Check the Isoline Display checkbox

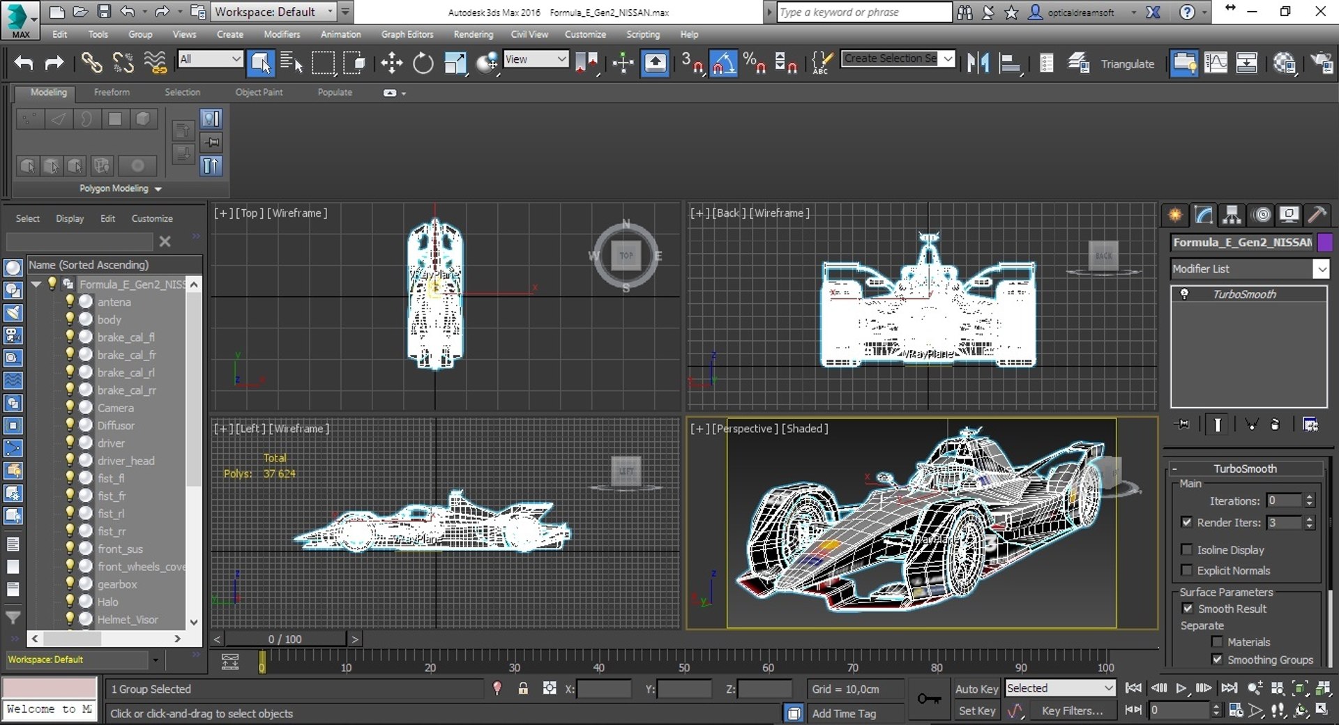(1186, 549)
